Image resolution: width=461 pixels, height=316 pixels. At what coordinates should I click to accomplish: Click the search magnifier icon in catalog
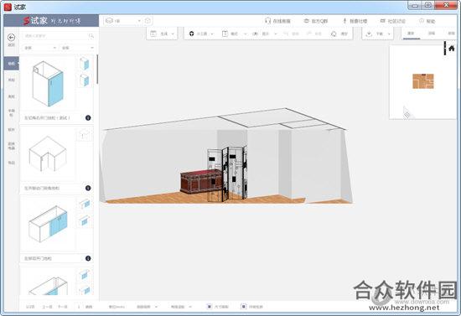click(91, 36)
